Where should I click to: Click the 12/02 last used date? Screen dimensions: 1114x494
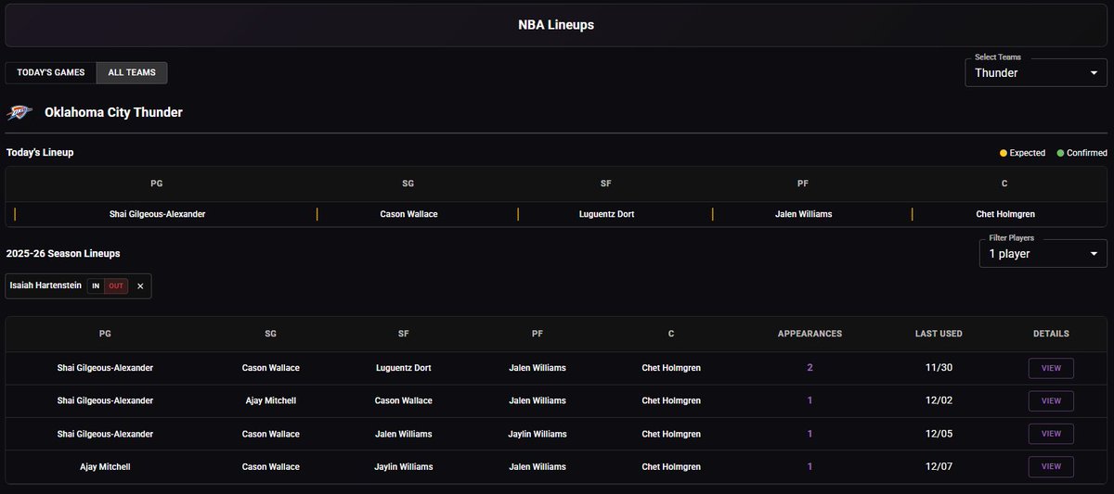pos(939,401)
